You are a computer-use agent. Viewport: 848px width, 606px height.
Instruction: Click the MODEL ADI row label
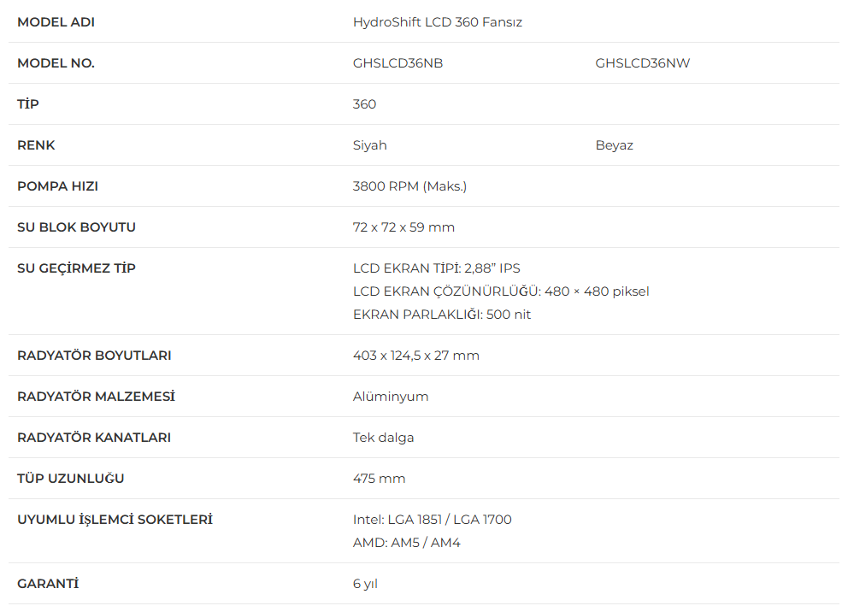tap(56, 22)
